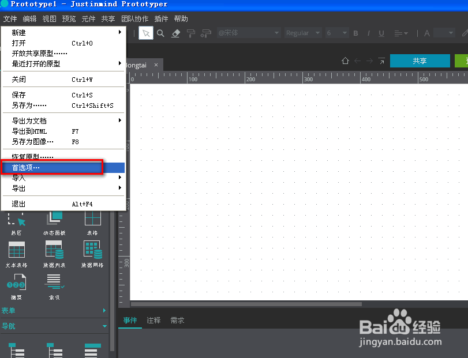The height and width of the screenshot is (358, 468).
Task: Toggle underline text formatting
Action: [x=381, y=33]
